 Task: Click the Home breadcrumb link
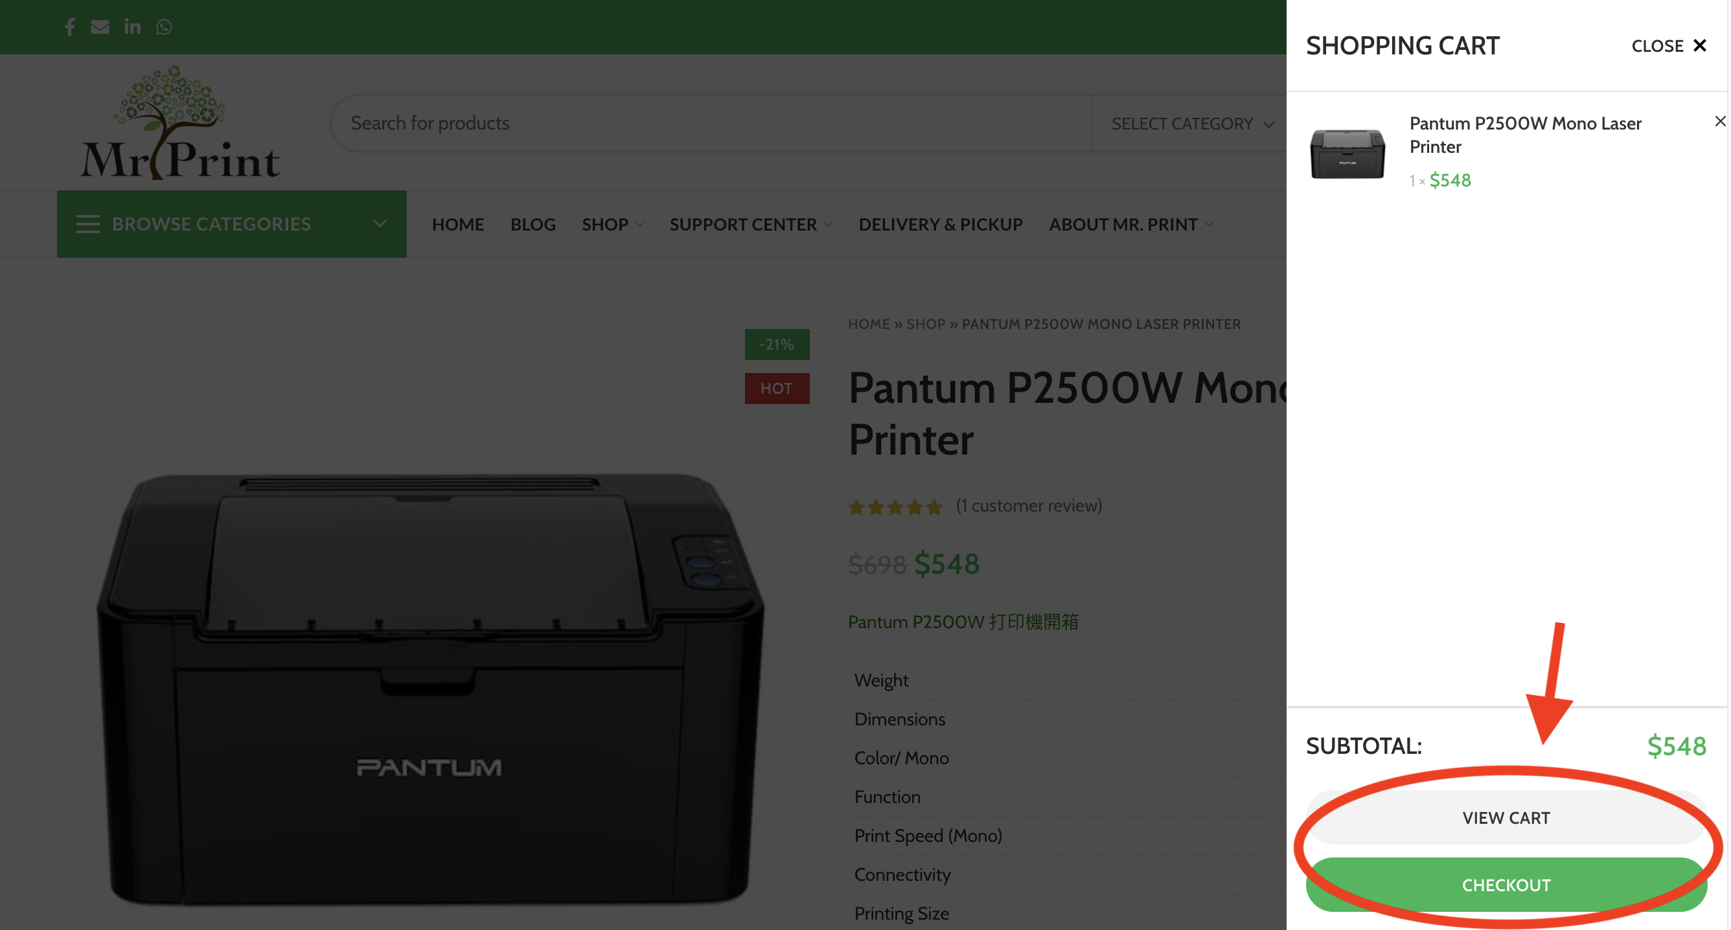868,324
